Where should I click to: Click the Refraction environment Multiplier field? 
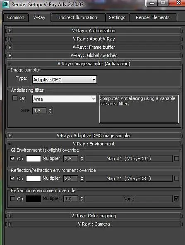point(71,199)
